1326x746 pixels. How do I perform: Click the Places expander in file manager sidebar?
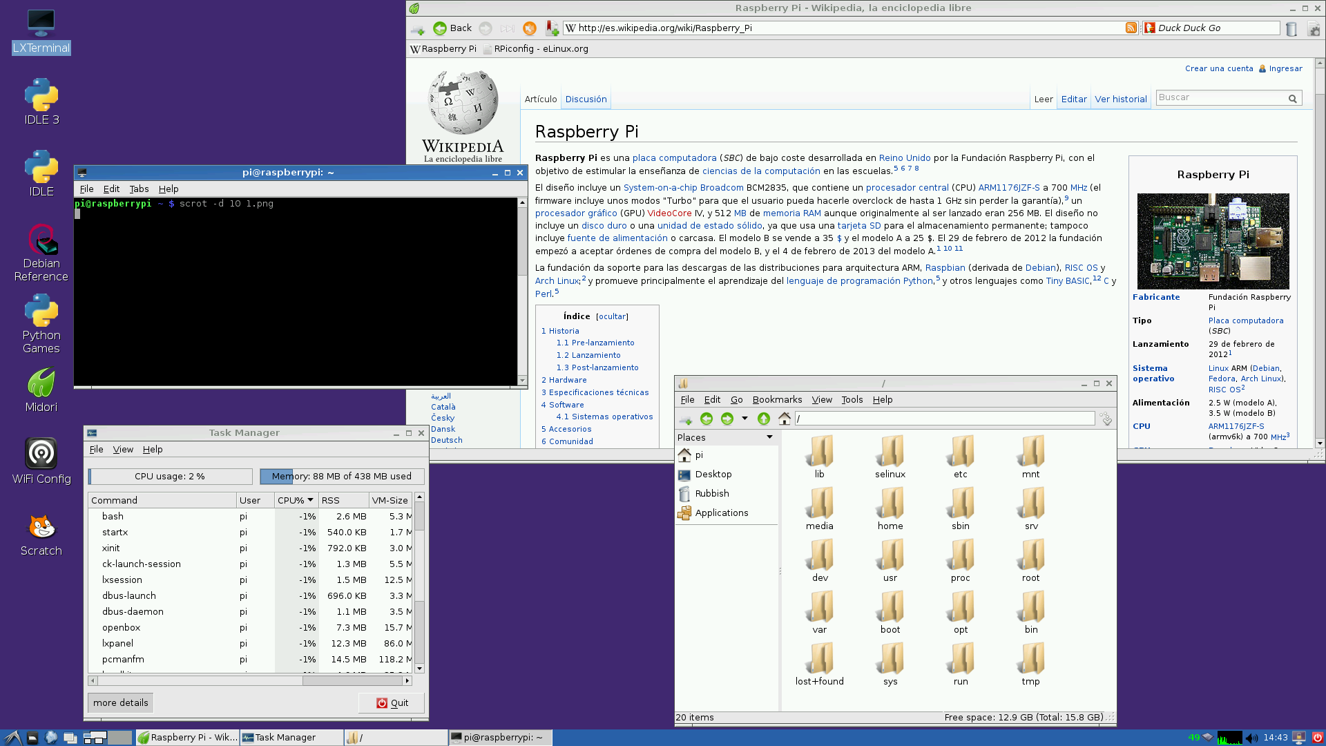(769, 437)
